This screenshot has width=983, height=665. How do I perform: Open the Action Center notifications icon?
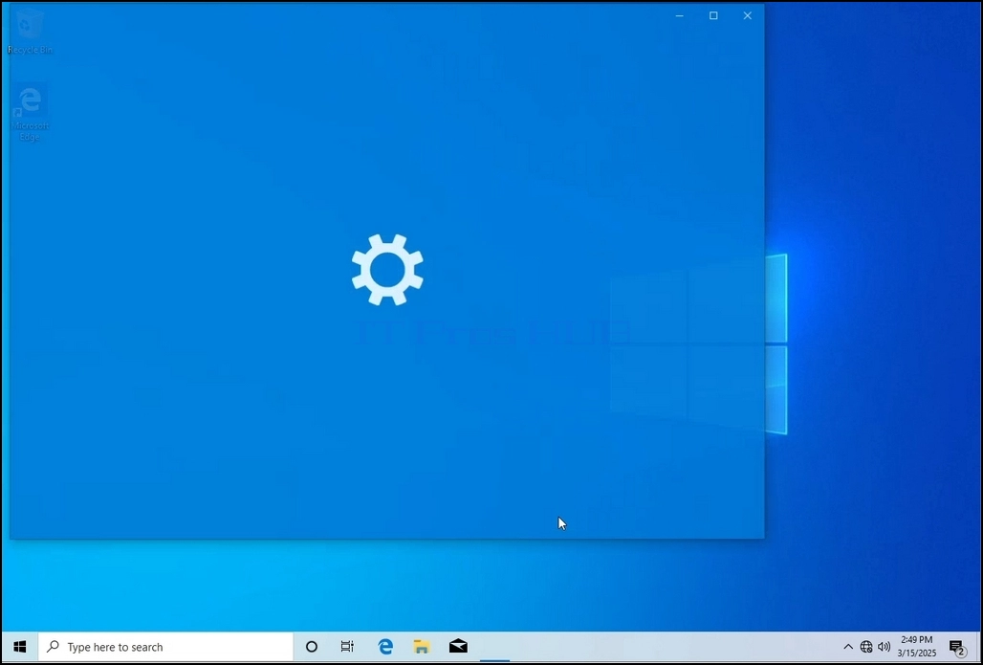pos(956,646)
